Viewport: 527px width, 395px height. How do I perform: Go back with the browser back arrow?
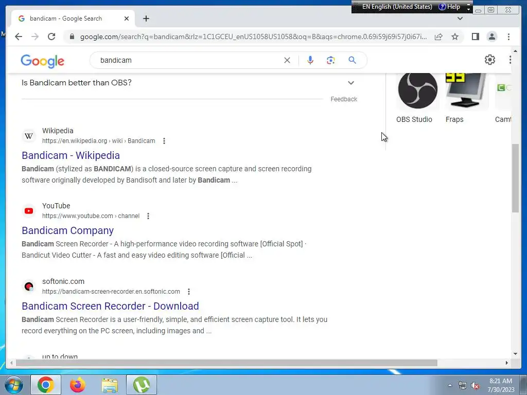pos(19,37)
